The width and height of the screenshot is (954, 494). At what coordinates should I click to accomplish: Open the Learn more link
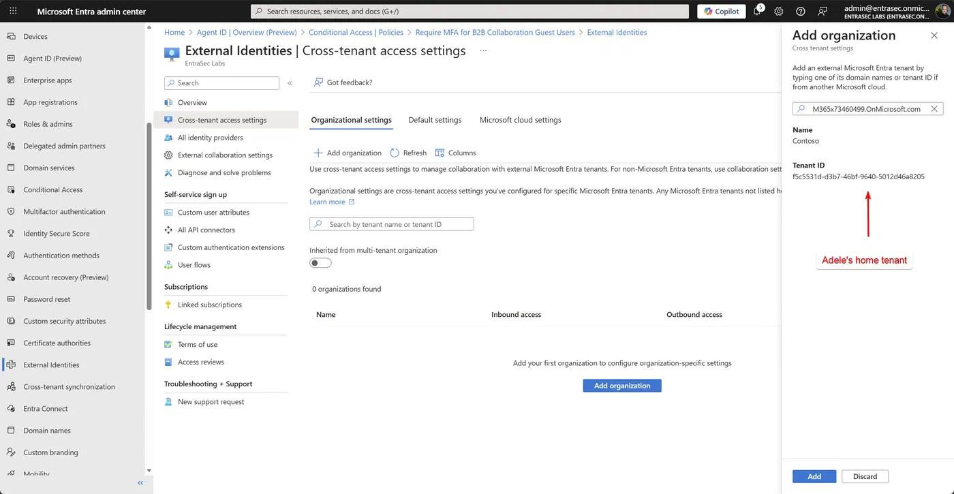point(332,202)
